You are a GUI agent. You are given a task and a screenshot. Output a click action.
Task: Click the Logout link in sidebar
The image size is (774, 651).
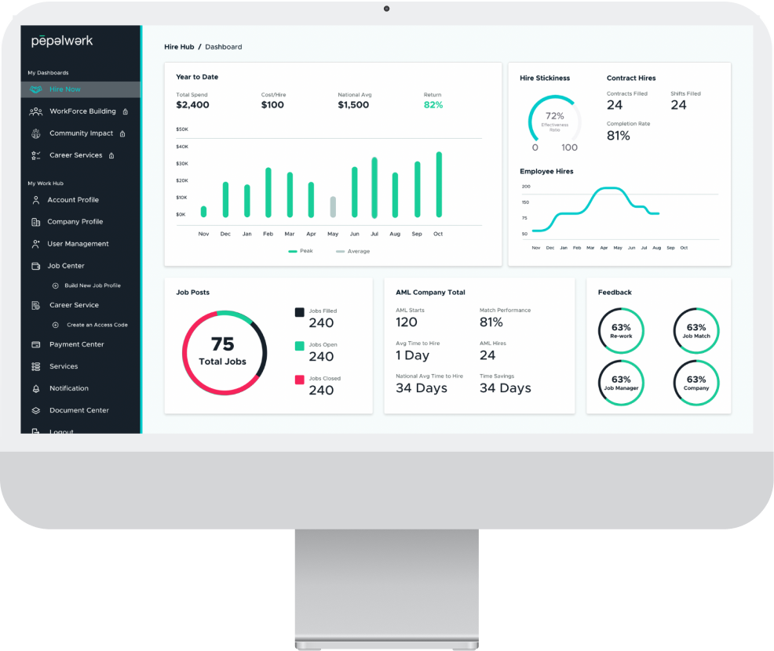coord(61,431)
